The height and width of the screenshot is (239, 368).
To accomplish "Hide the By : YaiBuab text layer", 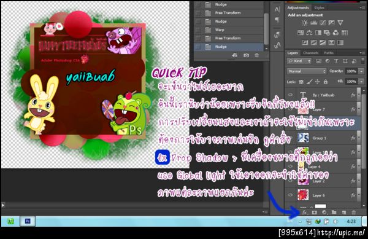I will (x=291, y=95).
